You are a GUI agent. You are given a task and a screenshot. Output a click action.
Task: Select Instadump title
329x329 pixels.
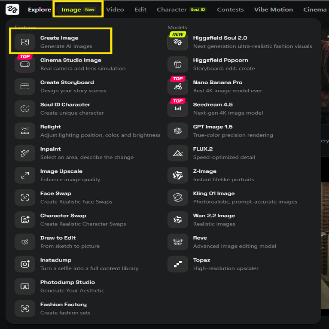coord(56,260)
